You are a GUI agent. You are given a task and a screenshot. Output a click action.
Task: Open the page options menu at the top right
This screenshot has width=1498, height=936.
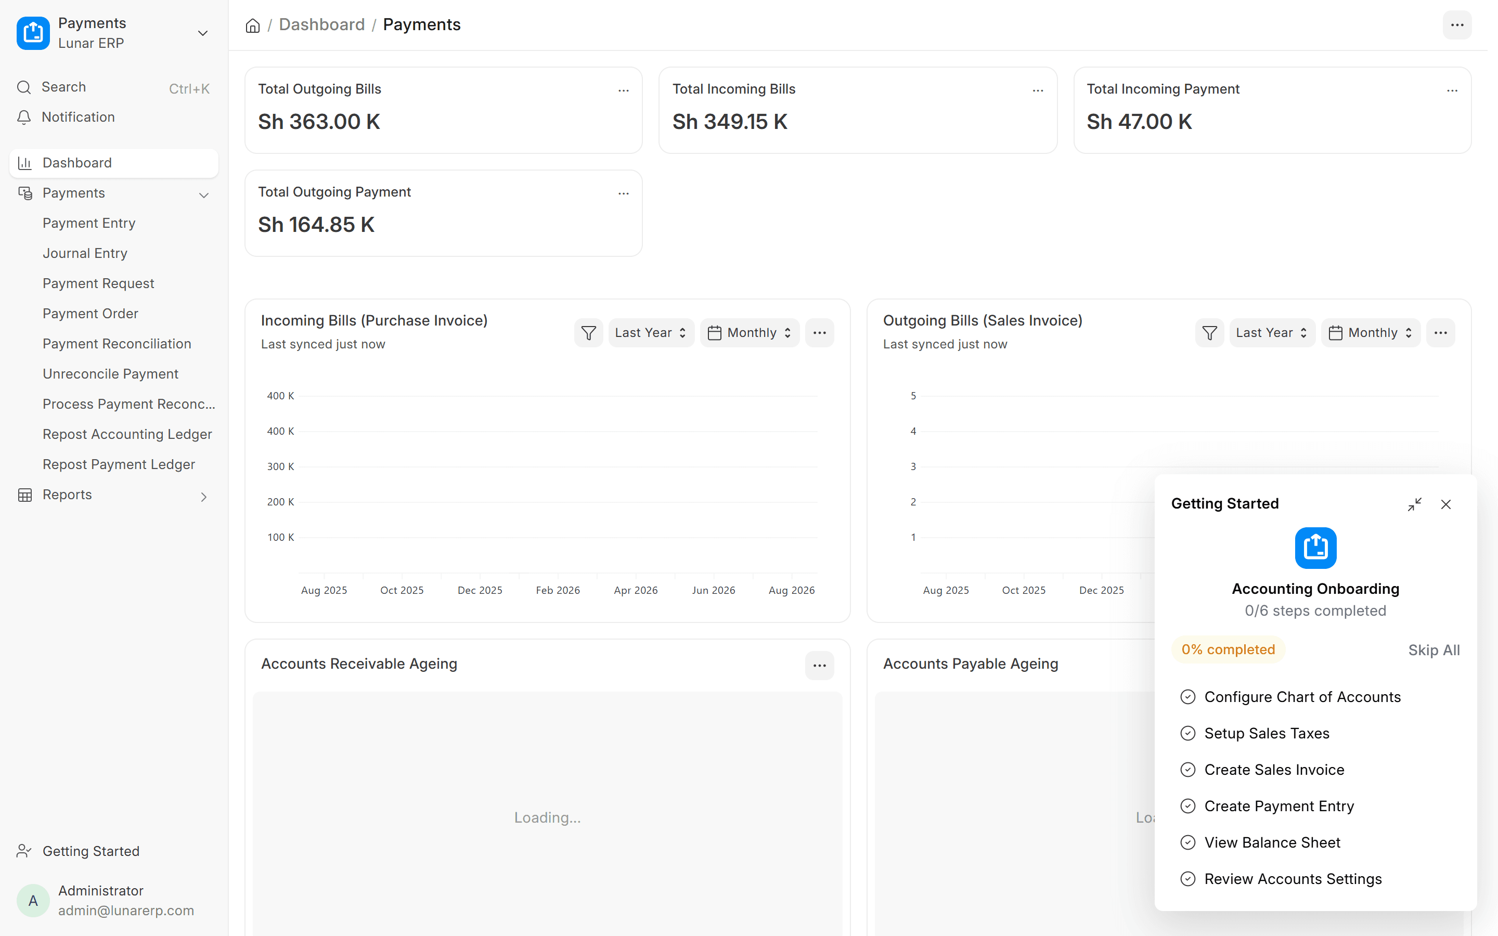(1457, 25)
